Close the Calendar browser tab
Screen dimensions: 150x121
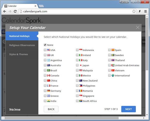tap(35, 6)
